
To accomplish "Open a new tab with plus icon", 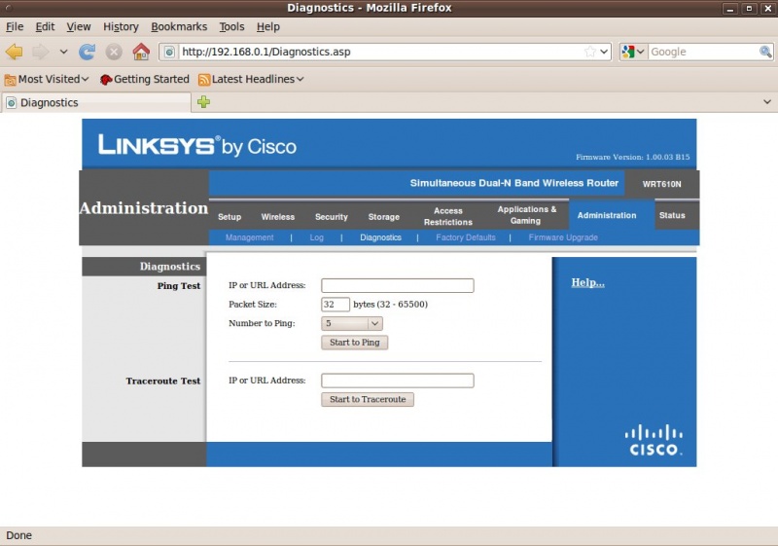I will (203, 102).
